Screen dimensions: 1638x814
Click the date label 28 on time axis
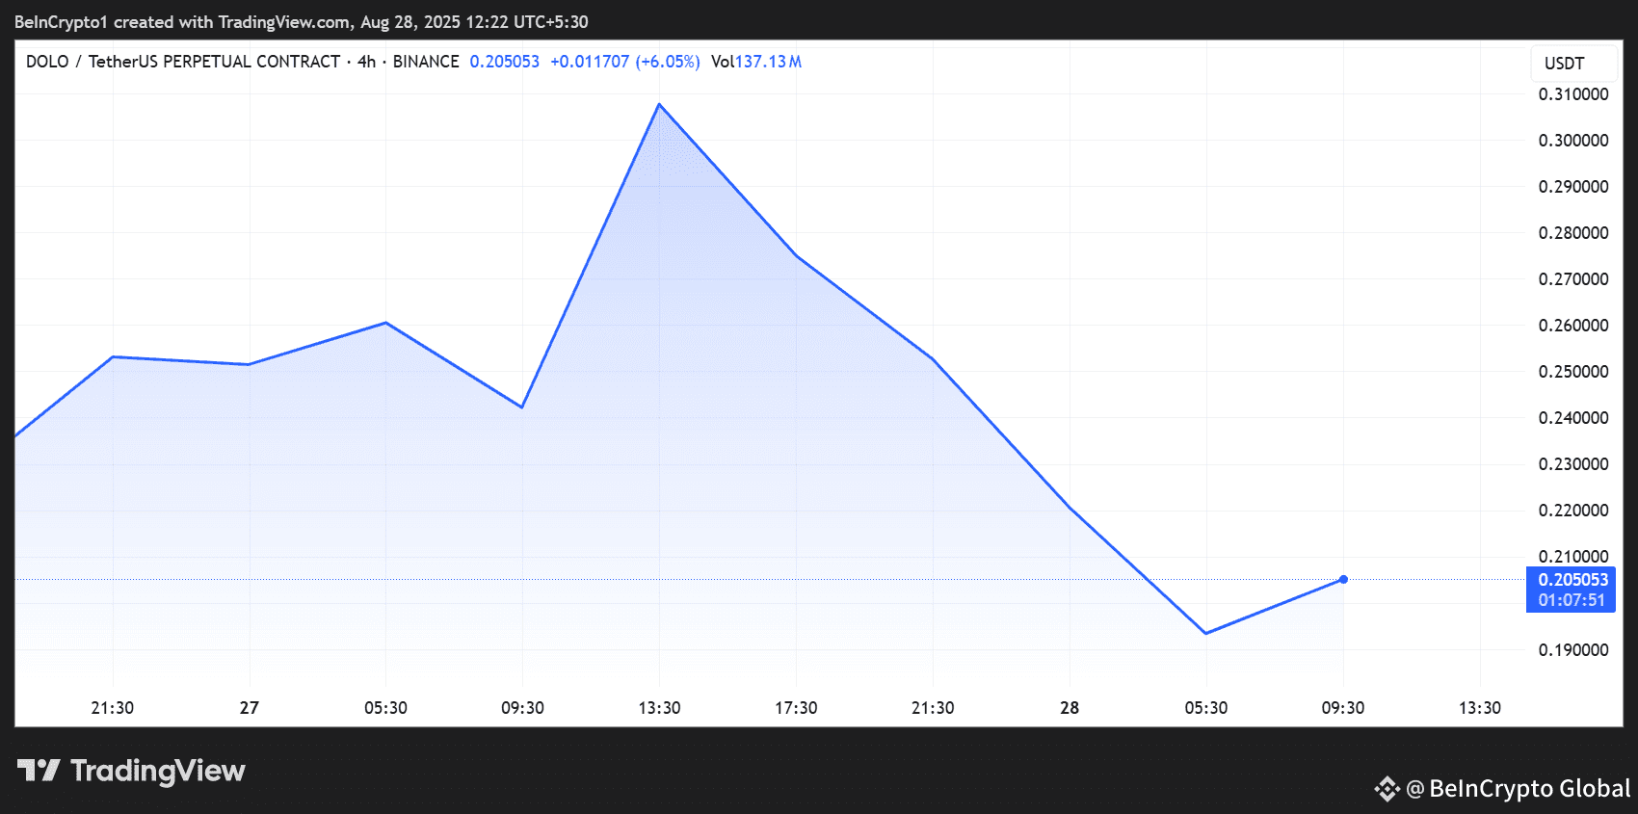1070,708
